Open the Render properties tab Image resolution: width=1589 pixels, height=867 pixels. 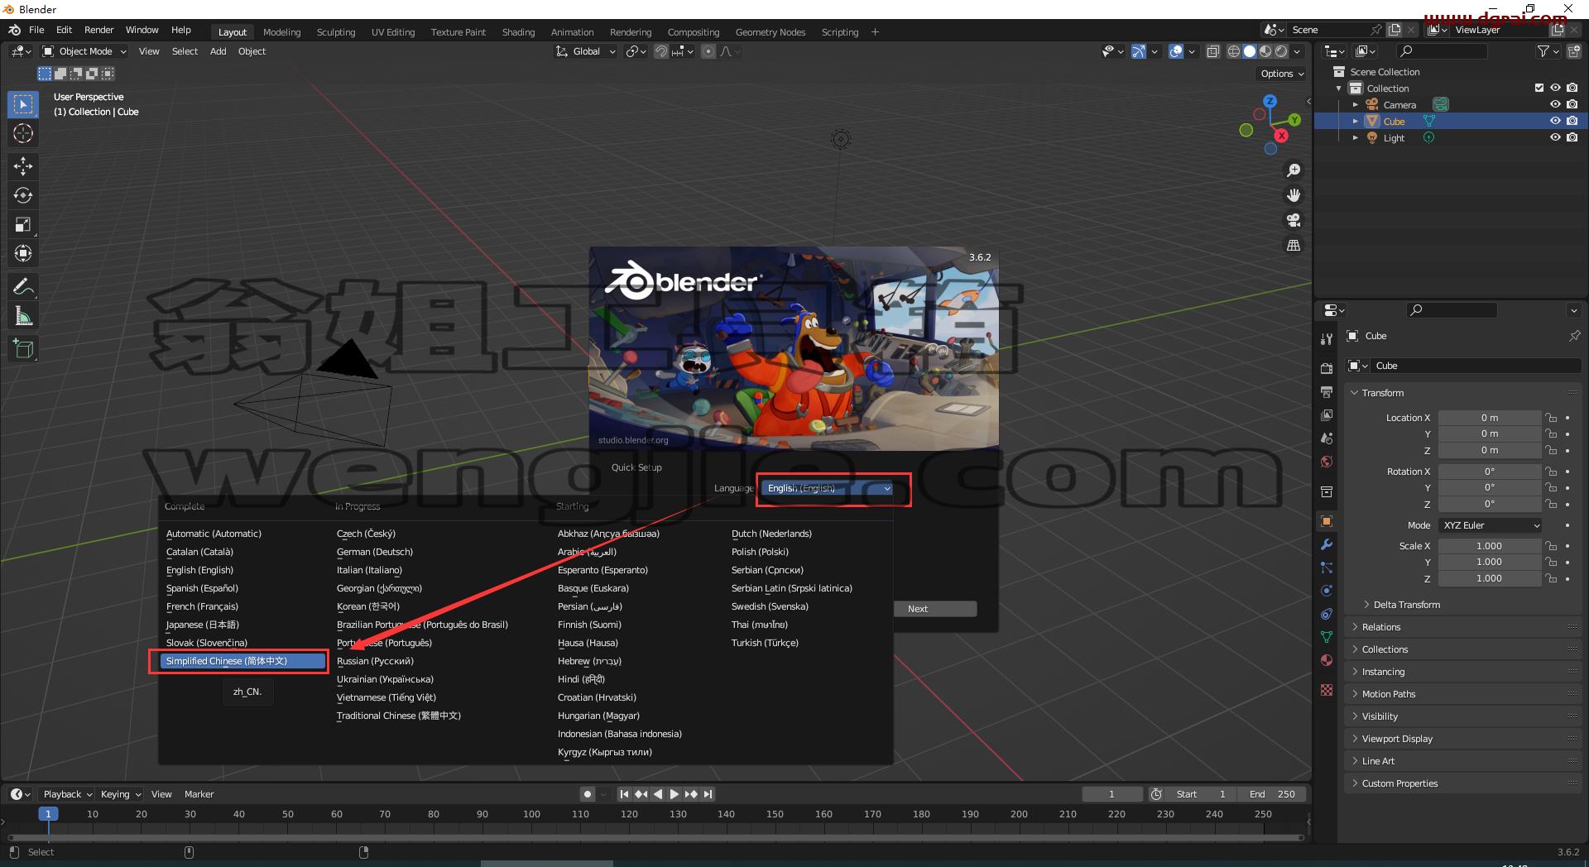[1327, 368]
